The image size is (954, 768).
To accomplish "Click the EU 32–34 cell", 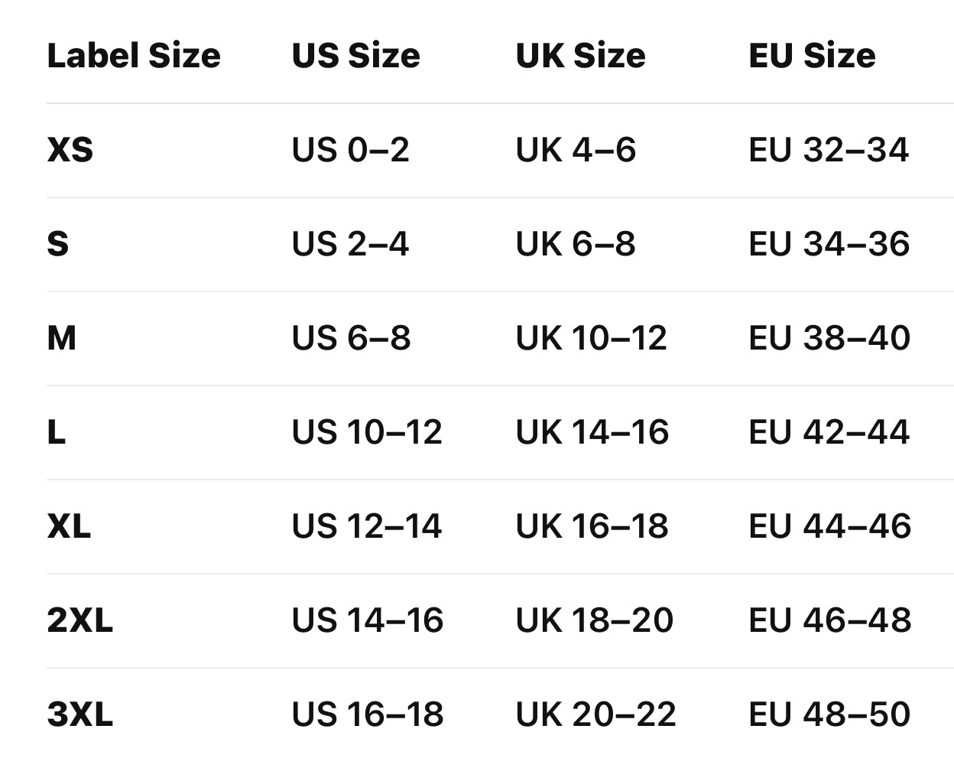I will [x=829, y=150].
